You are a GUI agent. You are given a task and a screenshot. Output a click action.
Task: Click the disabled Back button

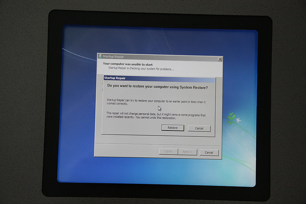point(168,152)
